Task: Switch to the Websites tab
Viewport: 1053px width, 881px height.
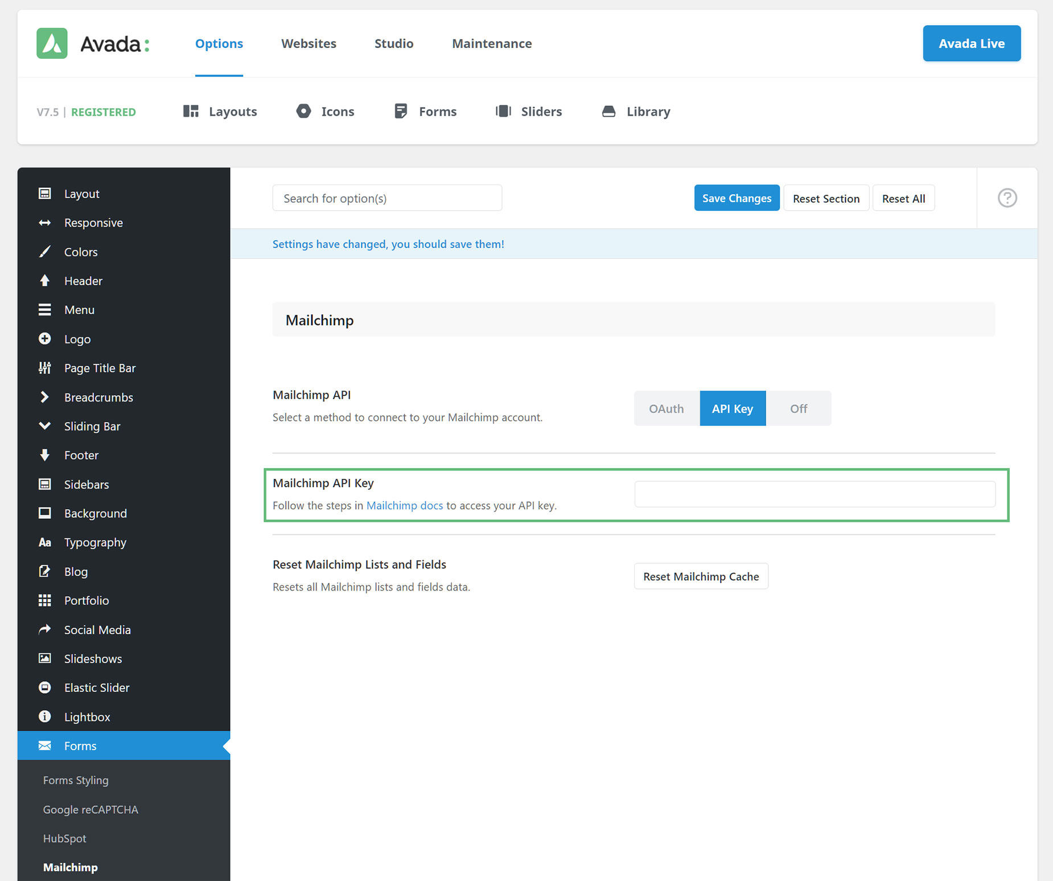Action: tap(309, 43)
